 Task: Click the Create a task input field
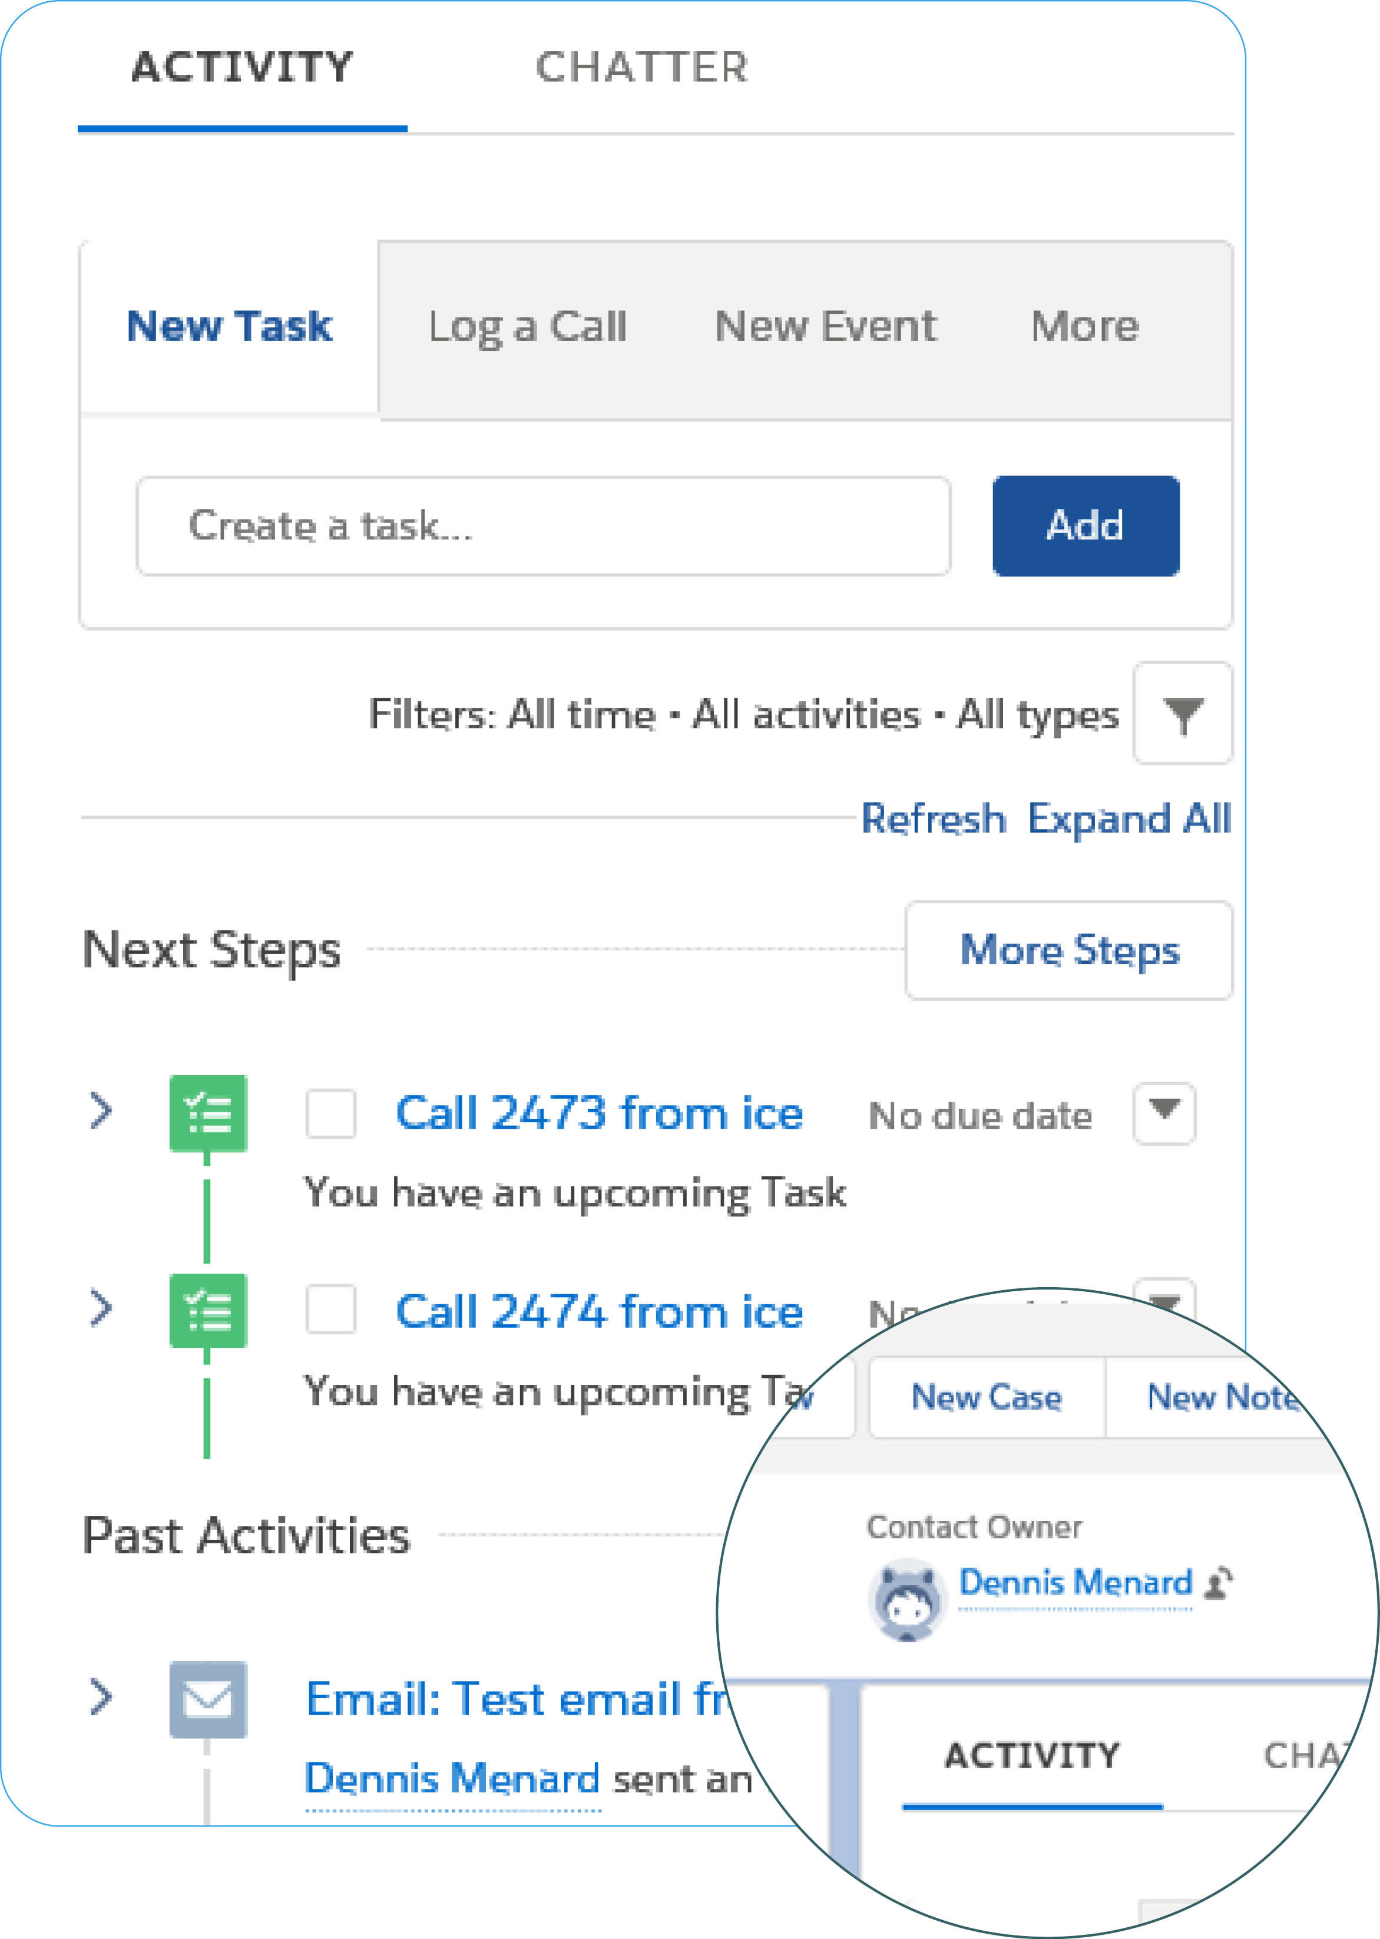click(543, 526)
